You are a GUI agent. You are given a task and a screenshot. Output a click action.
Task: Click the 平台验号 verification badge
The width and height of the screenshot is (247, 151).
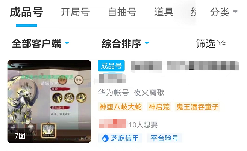[x=164, y=138]
